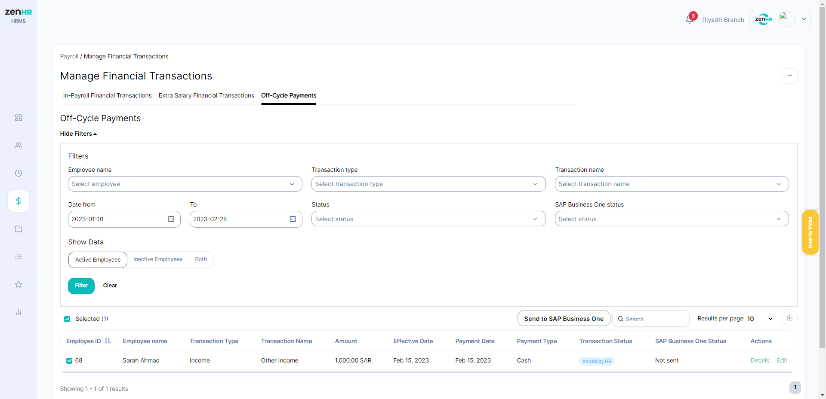This screenshot has height=399, width=826.
Task: Open the Transaction type dropdown
Action: tap(428, 184)
